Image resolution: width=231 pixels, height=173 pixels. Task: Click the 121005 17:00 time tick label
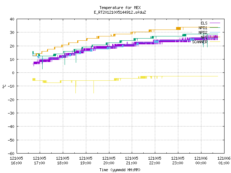pyautogui.click(x=39, y=161)
